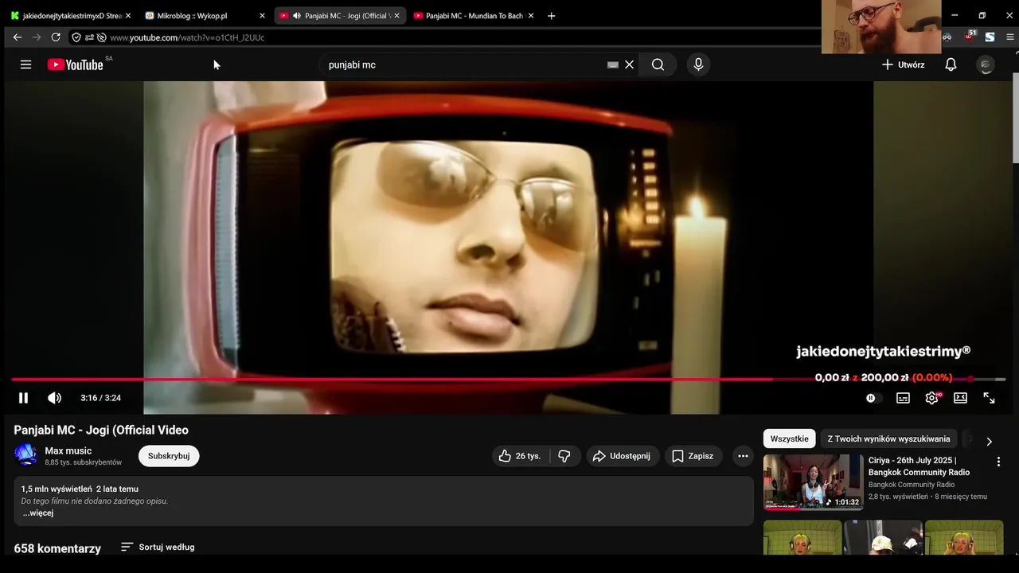Mute the Jogi tab via its speaker icon
This screenshot has width=1019, height=573.
pos(296,15)
